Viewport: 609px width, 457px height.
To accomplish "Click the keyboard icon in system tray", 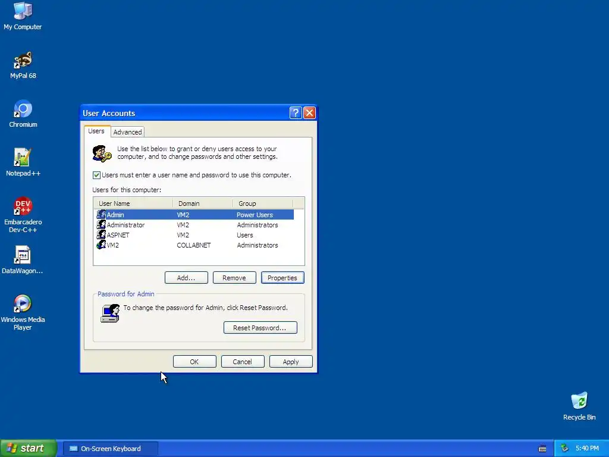I will click(542, 449).
